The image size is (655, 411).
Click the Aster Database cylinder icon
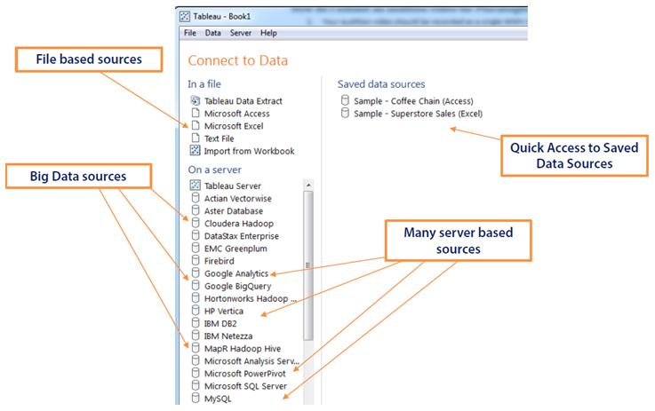(x=196, y=209)
